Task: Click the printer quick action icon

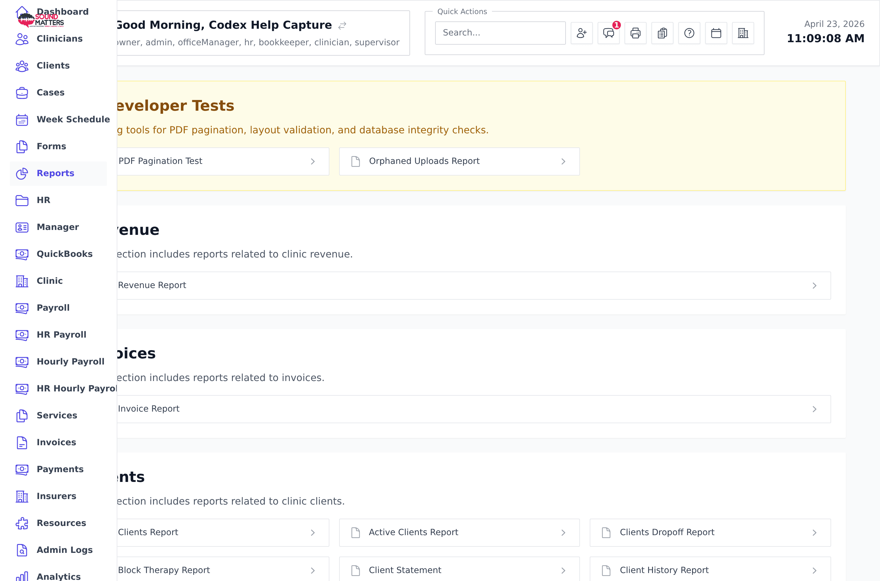Action: (635, 33)
